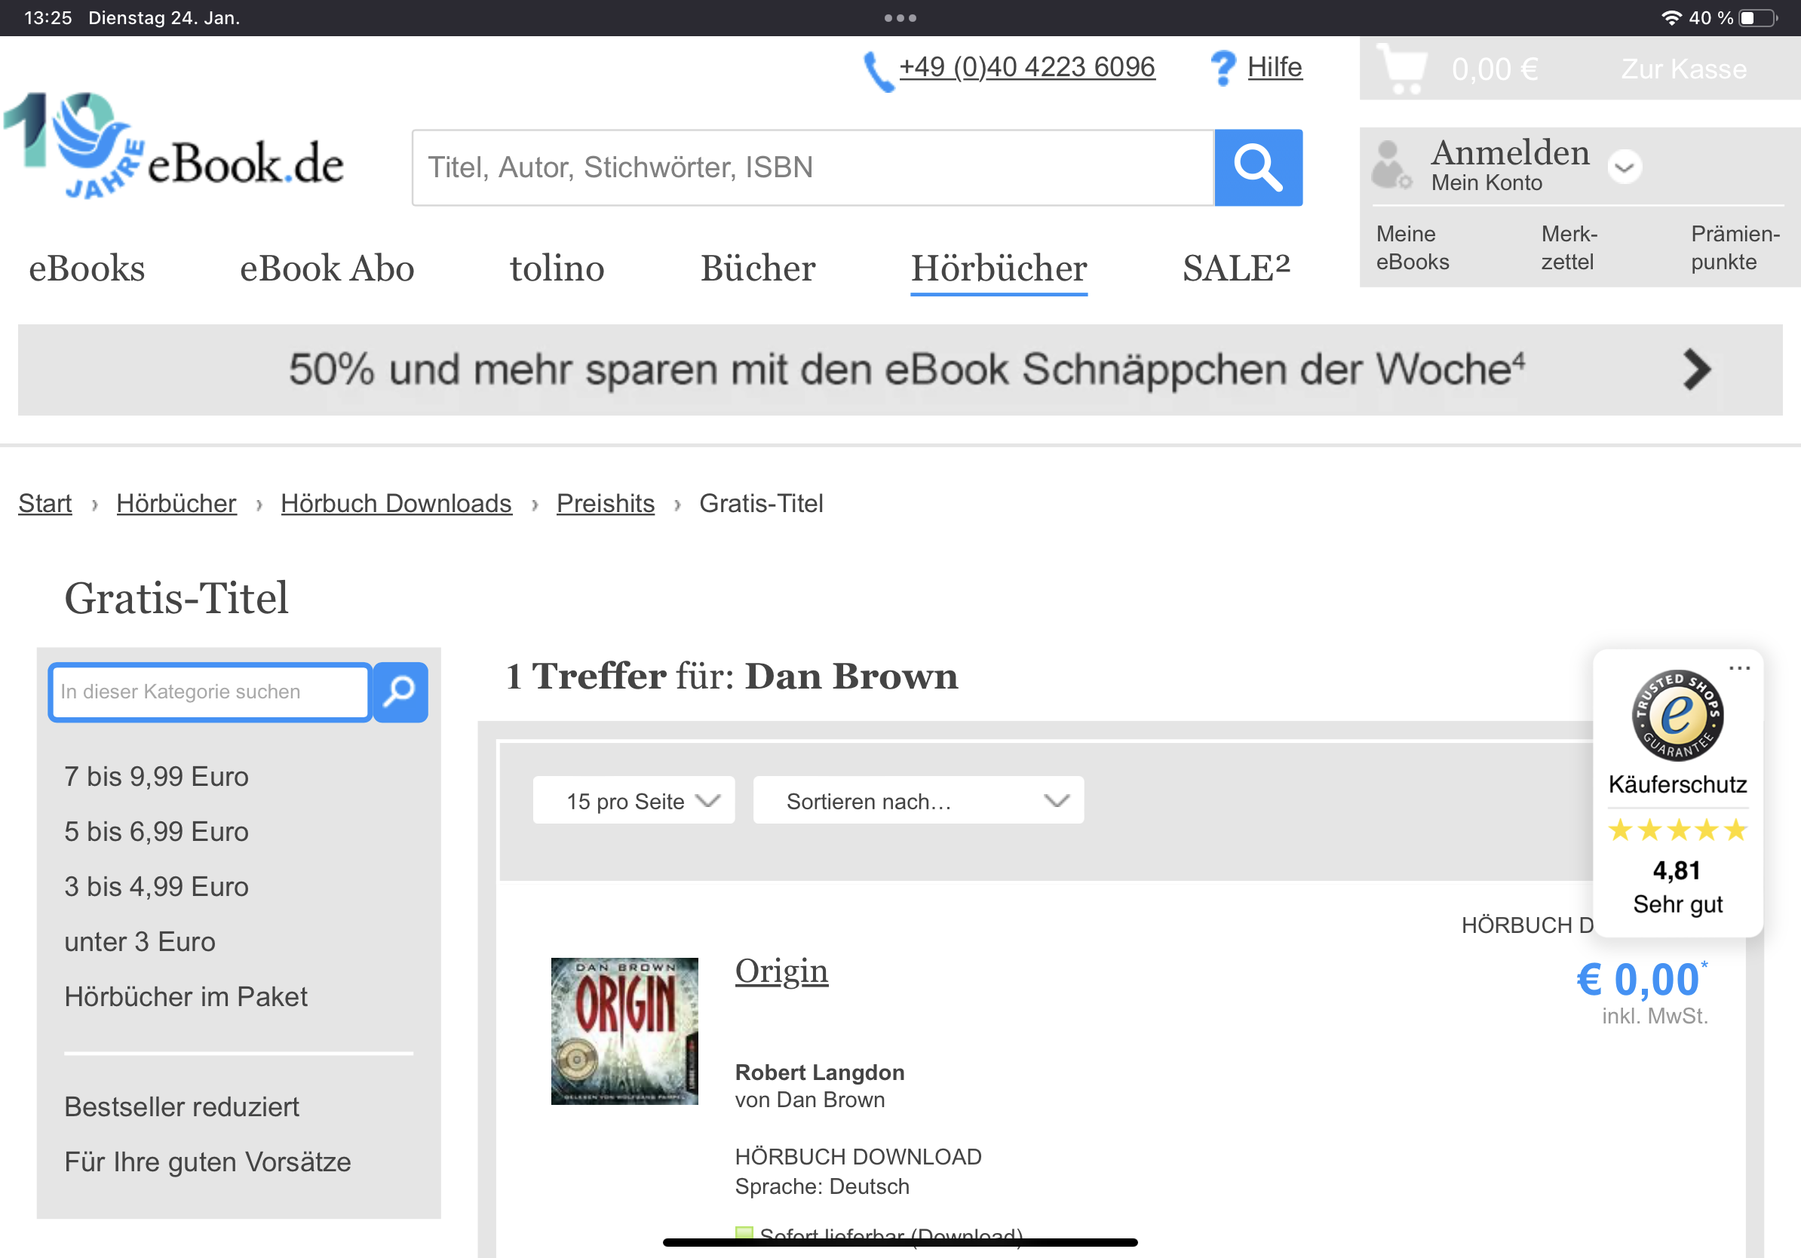1801x1258 pixels.
Task: Click the Hörbücher breadcrumb link
Action: click(176, 504)
